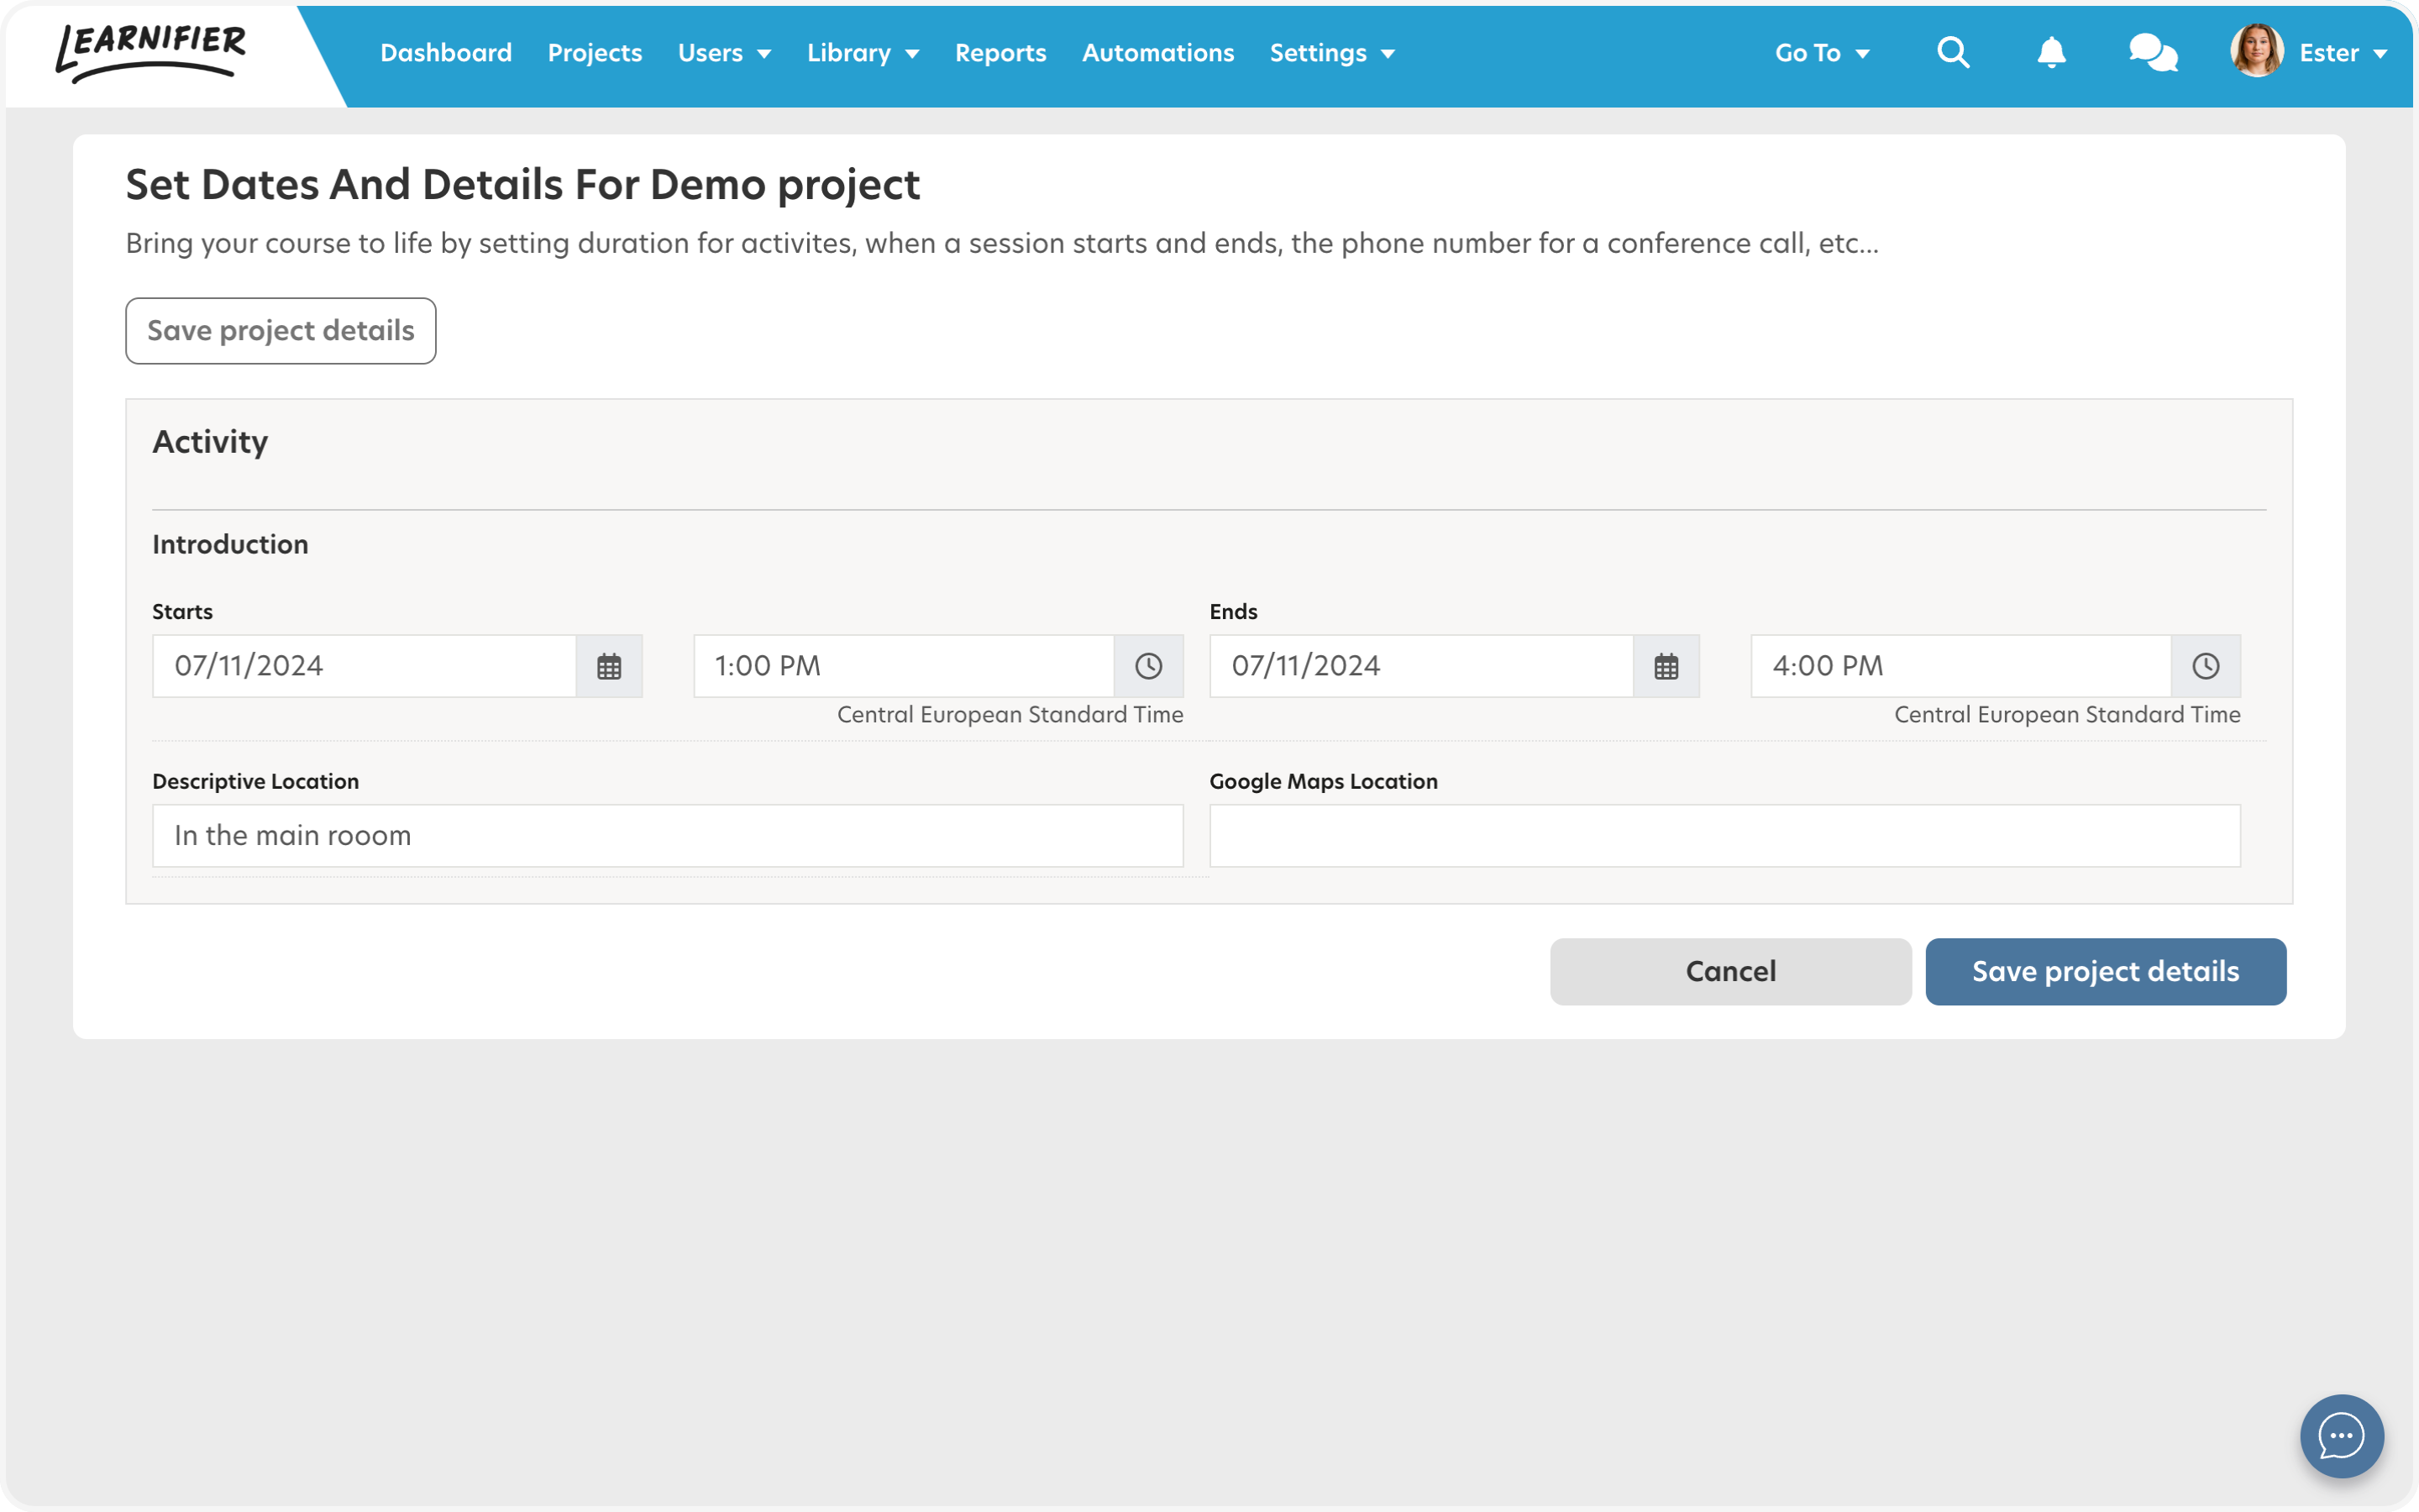2419x1512 pixels.
Task: Click the Starts date field 07/11/2024
Action: pyautogui.click(x=365, y=666)
